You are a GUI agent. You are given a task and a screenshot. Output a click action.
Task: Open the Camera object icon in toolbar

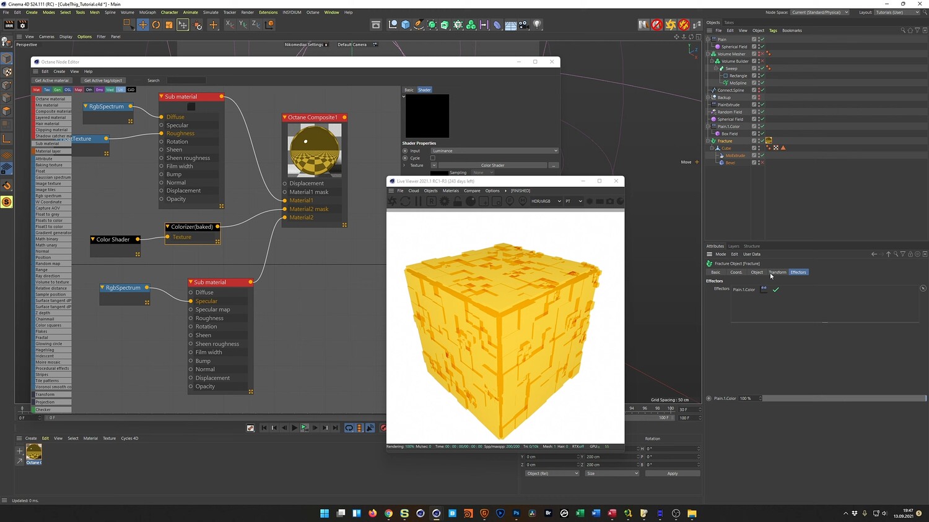tap(524, 25)
